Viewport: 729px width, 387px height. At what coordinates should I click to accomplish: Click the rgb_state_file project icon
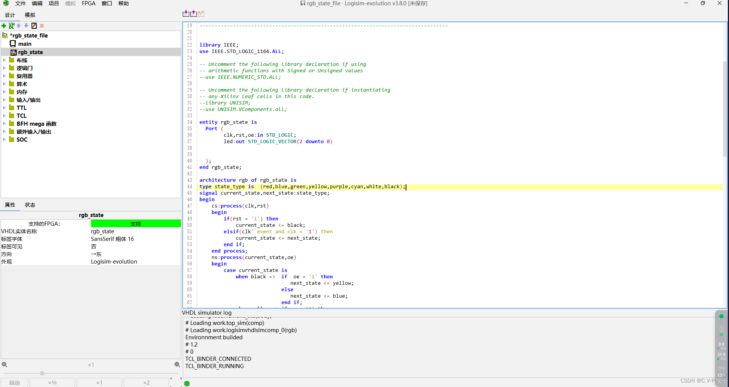pyautogui.click(x=5, y=35)
